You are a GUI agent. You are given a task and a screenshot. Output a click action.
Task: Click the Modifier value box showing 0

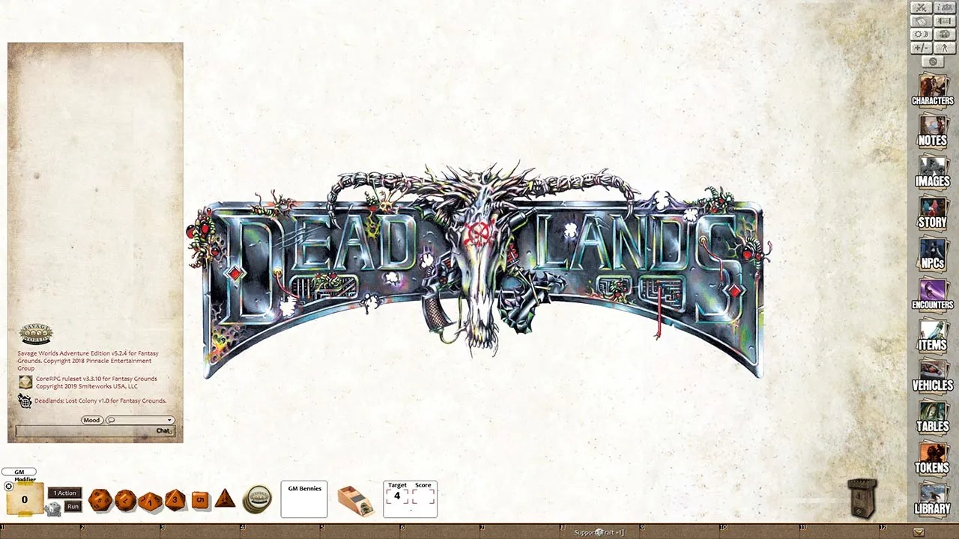pyautogui.click(x=25, y=499)
